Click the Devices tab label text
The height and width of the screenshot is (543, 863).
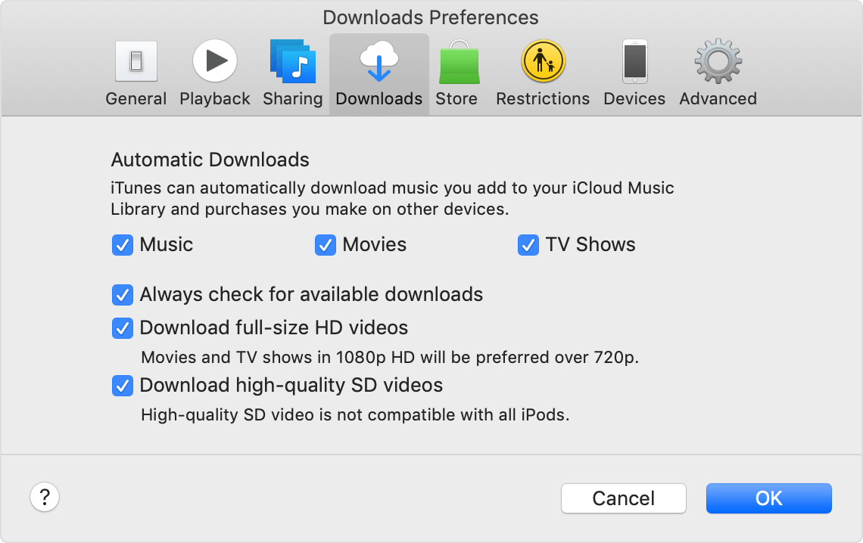[x=634, y=99]
